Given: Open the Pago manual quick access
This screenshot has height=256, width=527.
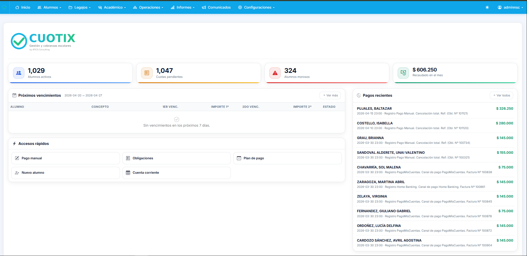Looking at the screenshot, I should point(65,158).
